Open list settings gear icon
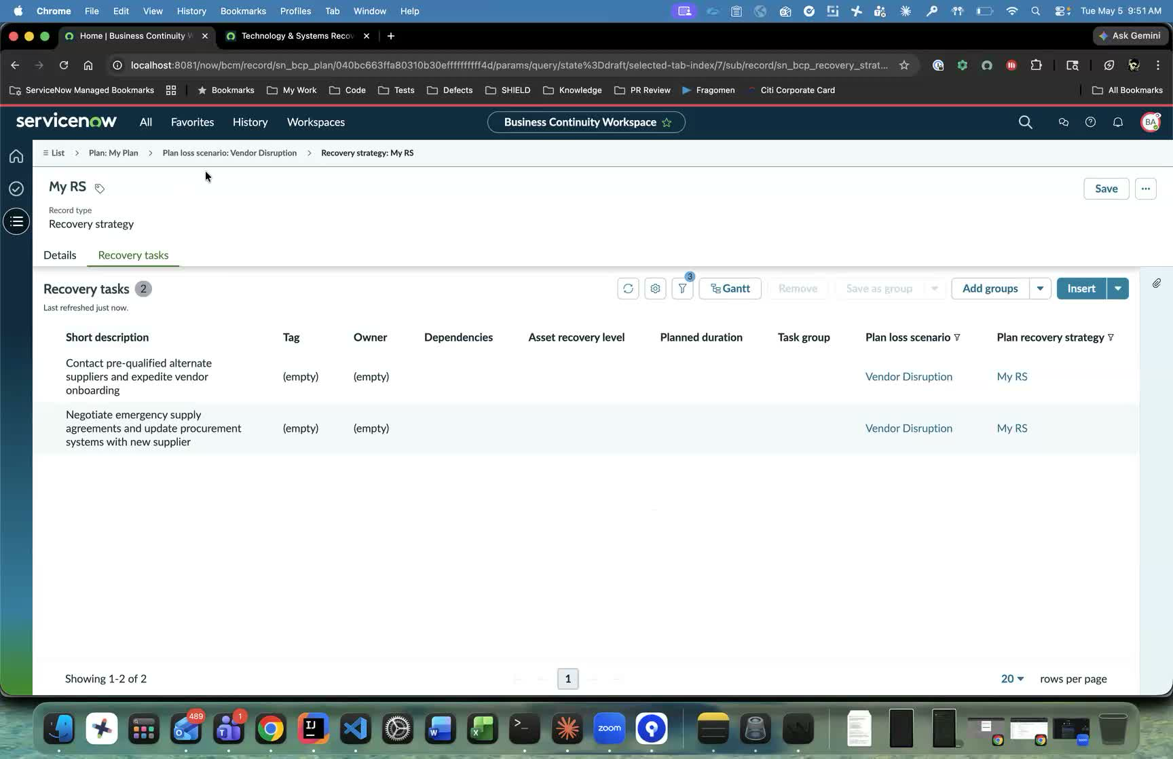This screenshot has width=1173, height=759. 655,289
